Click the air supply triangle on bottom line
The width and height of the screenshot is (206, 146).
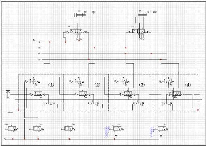pyautogui.click(x=5, y=139)
